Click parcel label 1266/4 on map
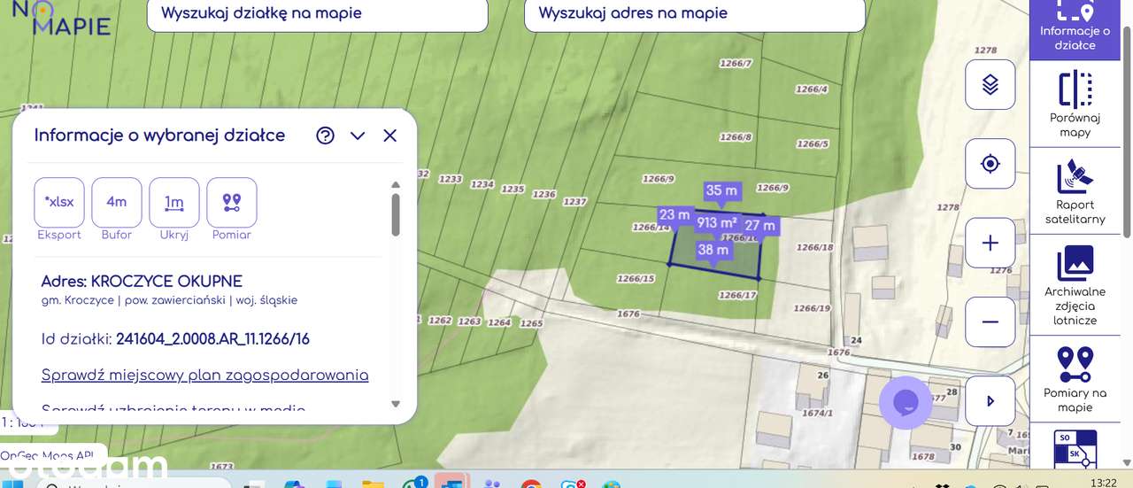 coord(812,89)
